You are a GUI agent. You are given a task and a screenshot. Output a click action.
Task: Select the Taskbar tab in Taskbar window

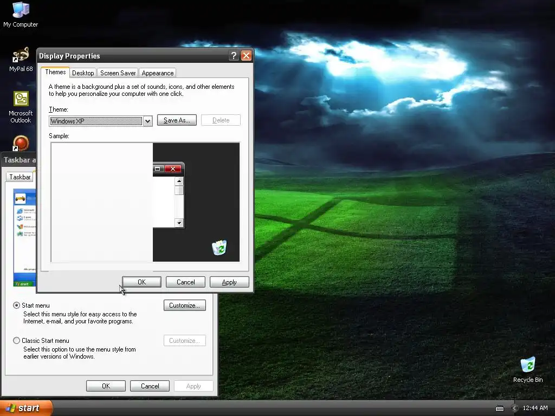tap(20, 177)
